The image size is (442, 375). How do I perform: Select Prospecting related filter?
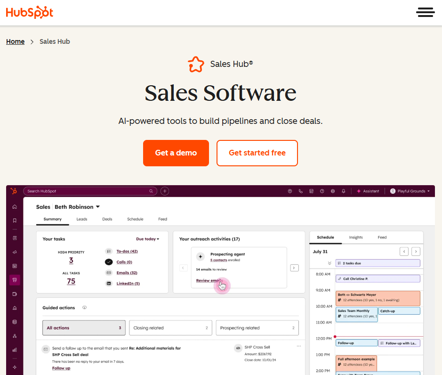point(257,328)
